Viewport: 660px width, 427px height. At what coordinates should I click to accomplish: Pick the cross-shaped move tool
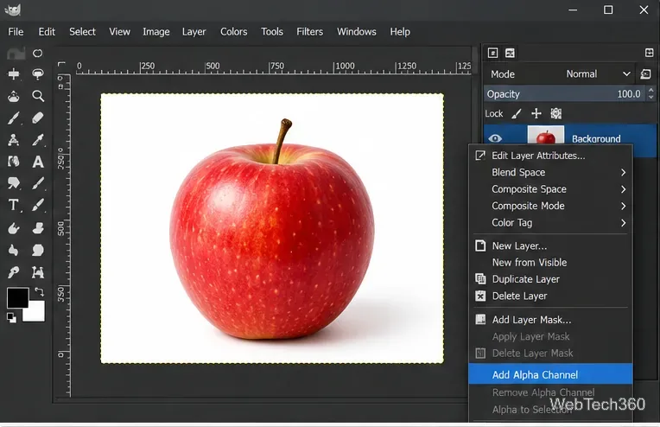pyautogui.click(x=14, y=74)
